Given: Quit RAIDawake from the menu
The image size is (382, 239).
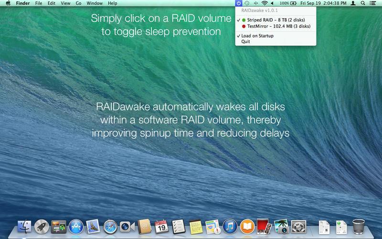Looking at the screenshot, I should (x=245, y=42).
